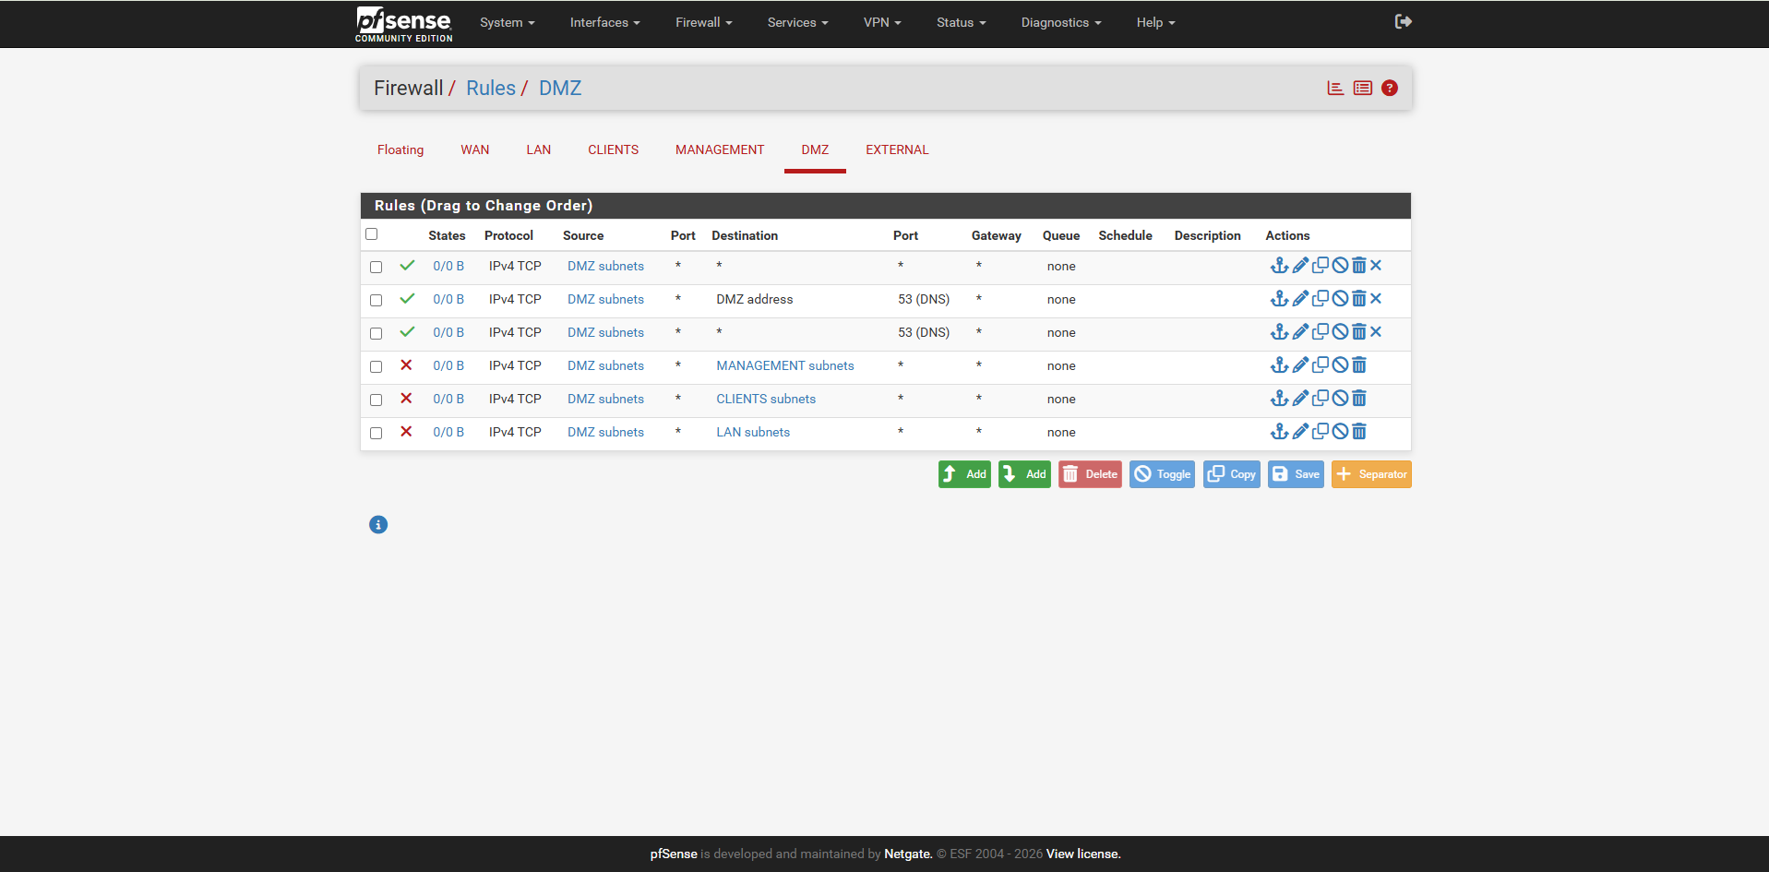Select the first rule's checkbox
The image size is (1769, 872).
pyautogui.click(x=377, y=267)
